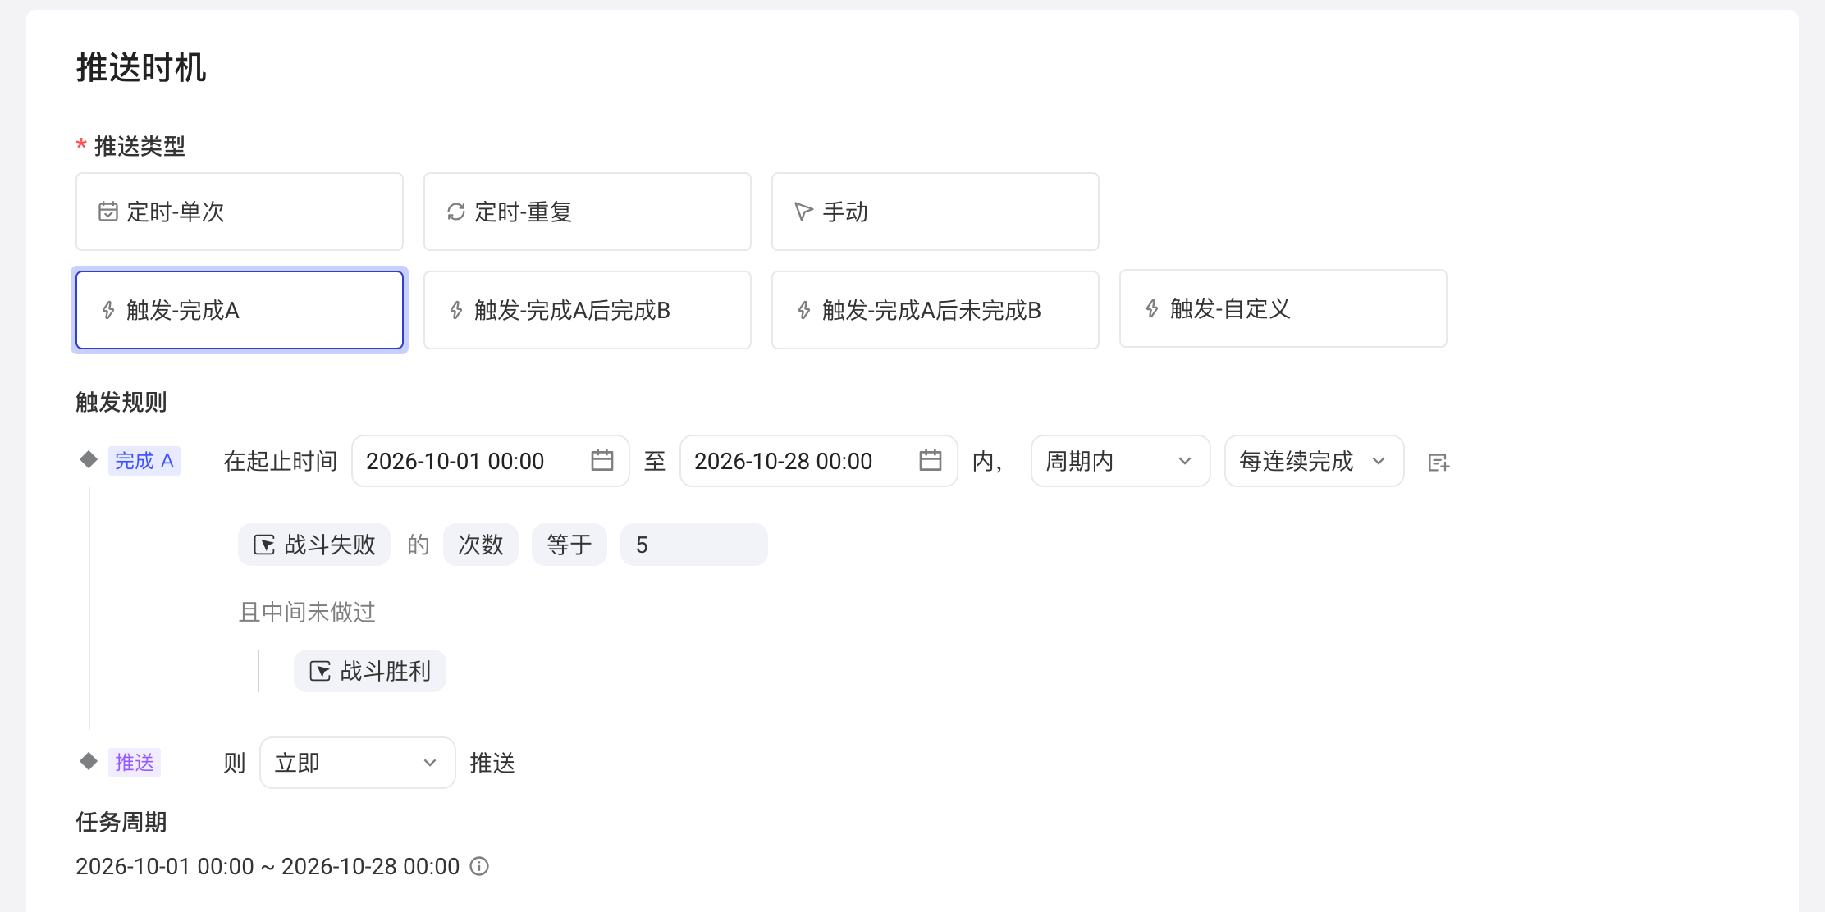
Task: Open calendar icon for end date 2026-10-28
Action: (x=931, y=460)
